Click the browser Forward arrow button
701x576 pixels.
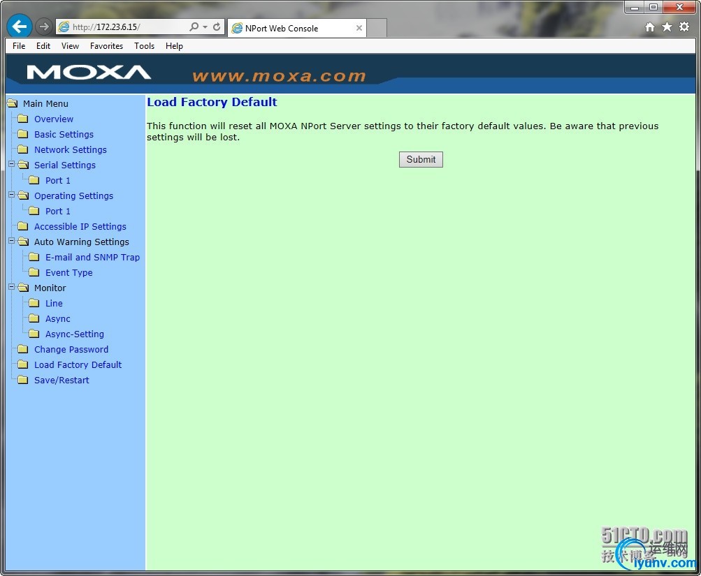point(44,27)
